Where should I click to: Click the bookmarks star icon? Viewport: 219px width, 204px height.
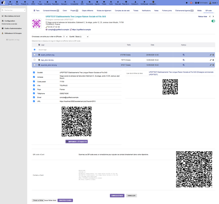click(187, 3)
